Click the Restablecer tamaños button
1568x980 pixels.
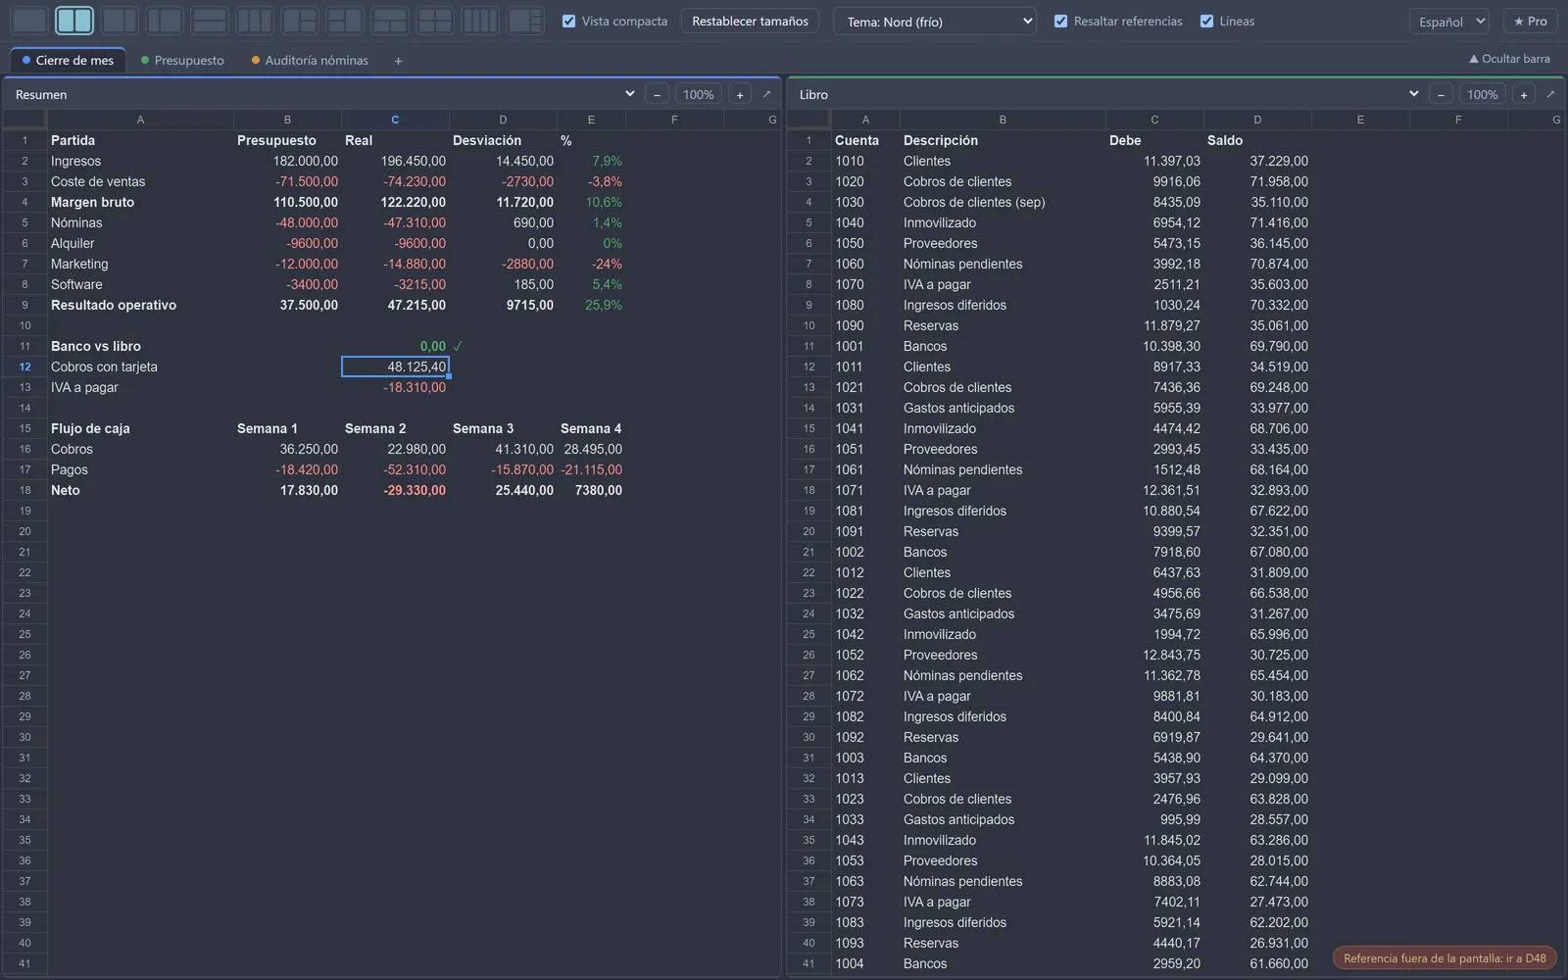point(751,21)
